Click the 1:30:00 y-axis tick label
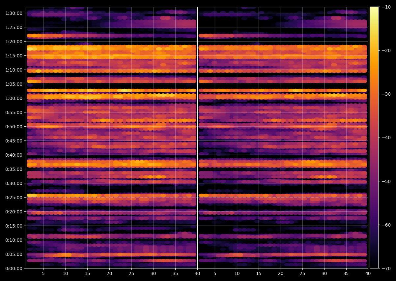 pyautogui.click(x=14, y=13)
